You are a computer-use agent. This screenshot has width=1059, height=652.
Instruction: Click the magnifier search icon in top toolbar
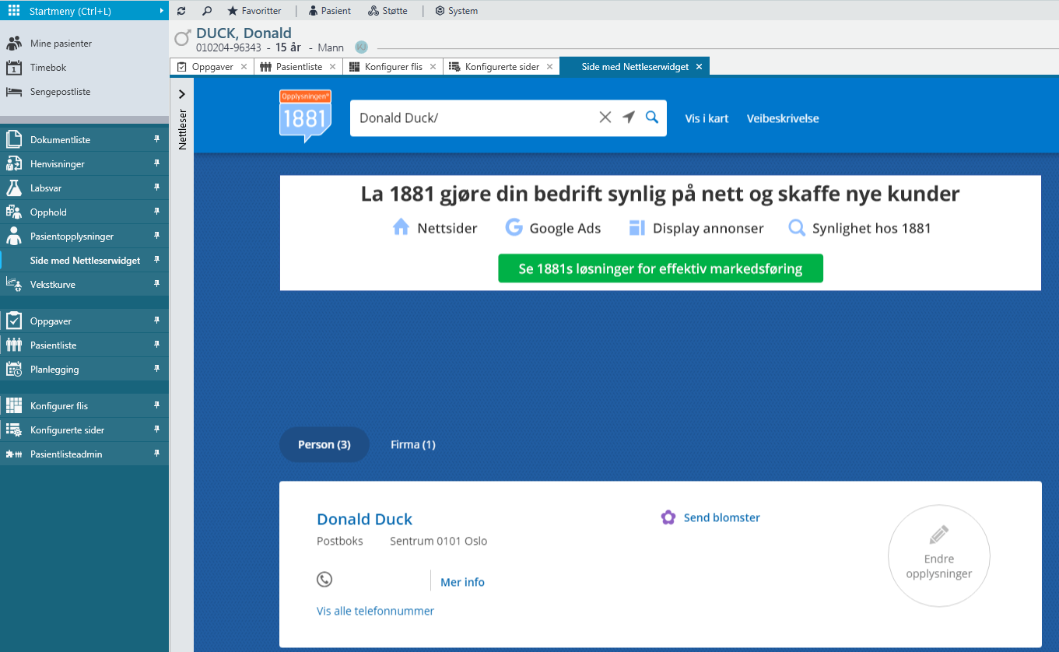206,11
